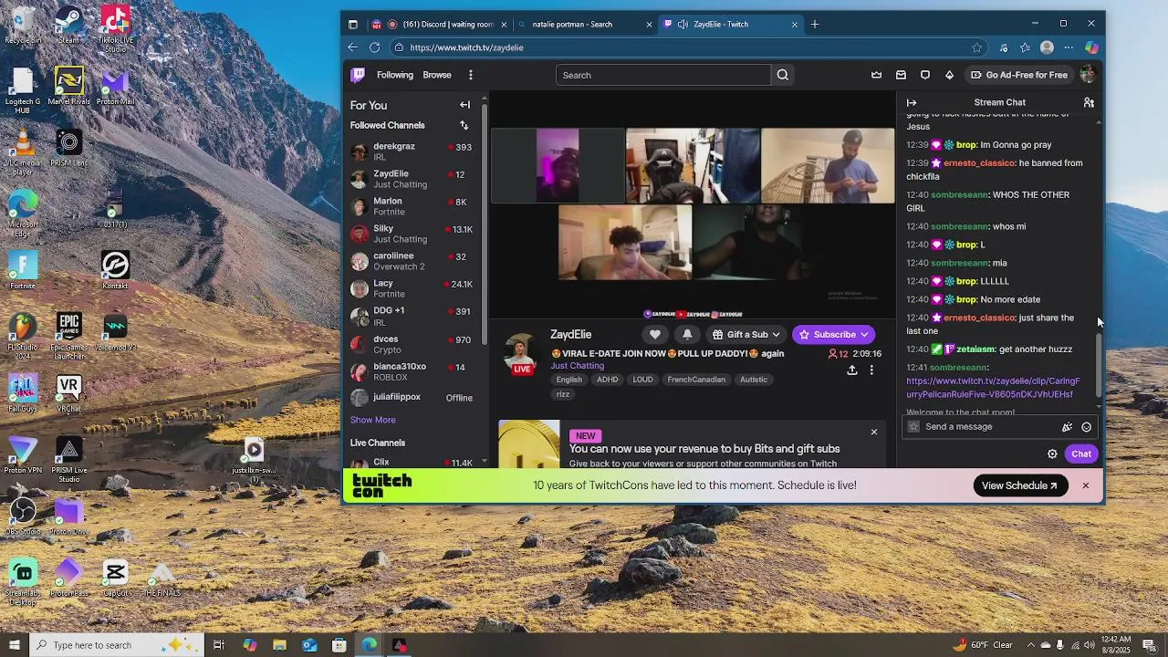Viewport: 1168px width, 657px height.
Task: Expand the Gift a Sub dropdown
Action: [746, 334]
